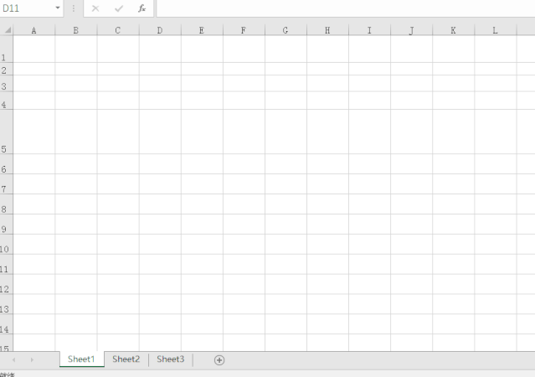Add a new sheet with plus icon
The width and height of the screenshot is (535, 377).
point(219,360)
